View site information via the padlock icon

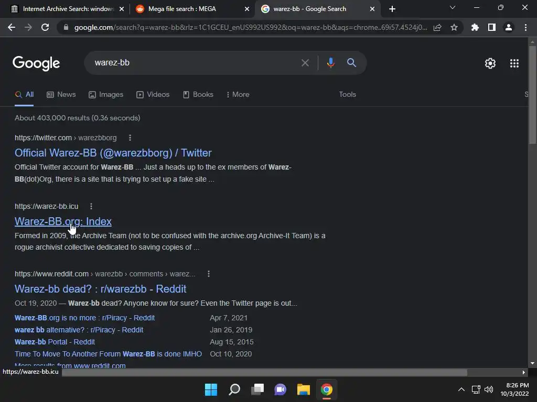pos(66,27)
